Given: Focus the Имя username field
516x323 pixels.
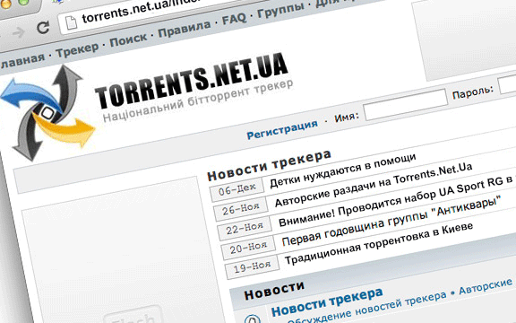Looking at the screenshot, I should pyautogui.click(x=405, y=104).
